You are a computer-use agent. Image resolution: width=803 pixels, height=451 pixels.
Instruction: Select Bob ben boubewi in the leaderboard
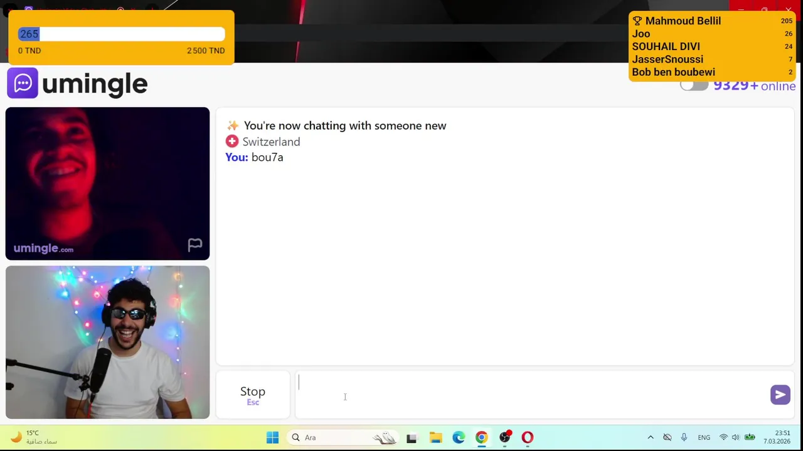pos(712,72)
